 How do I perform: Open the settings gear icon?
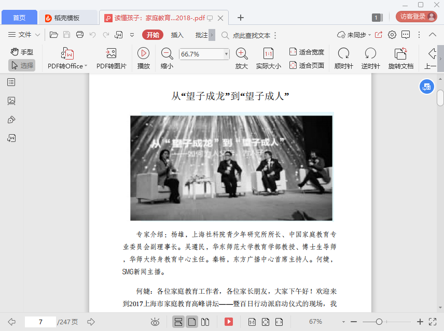pyautogui.click(x=392, y=35)
